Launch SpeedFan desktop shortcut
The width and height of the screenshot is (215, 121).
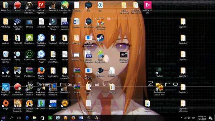coord(6,71)
